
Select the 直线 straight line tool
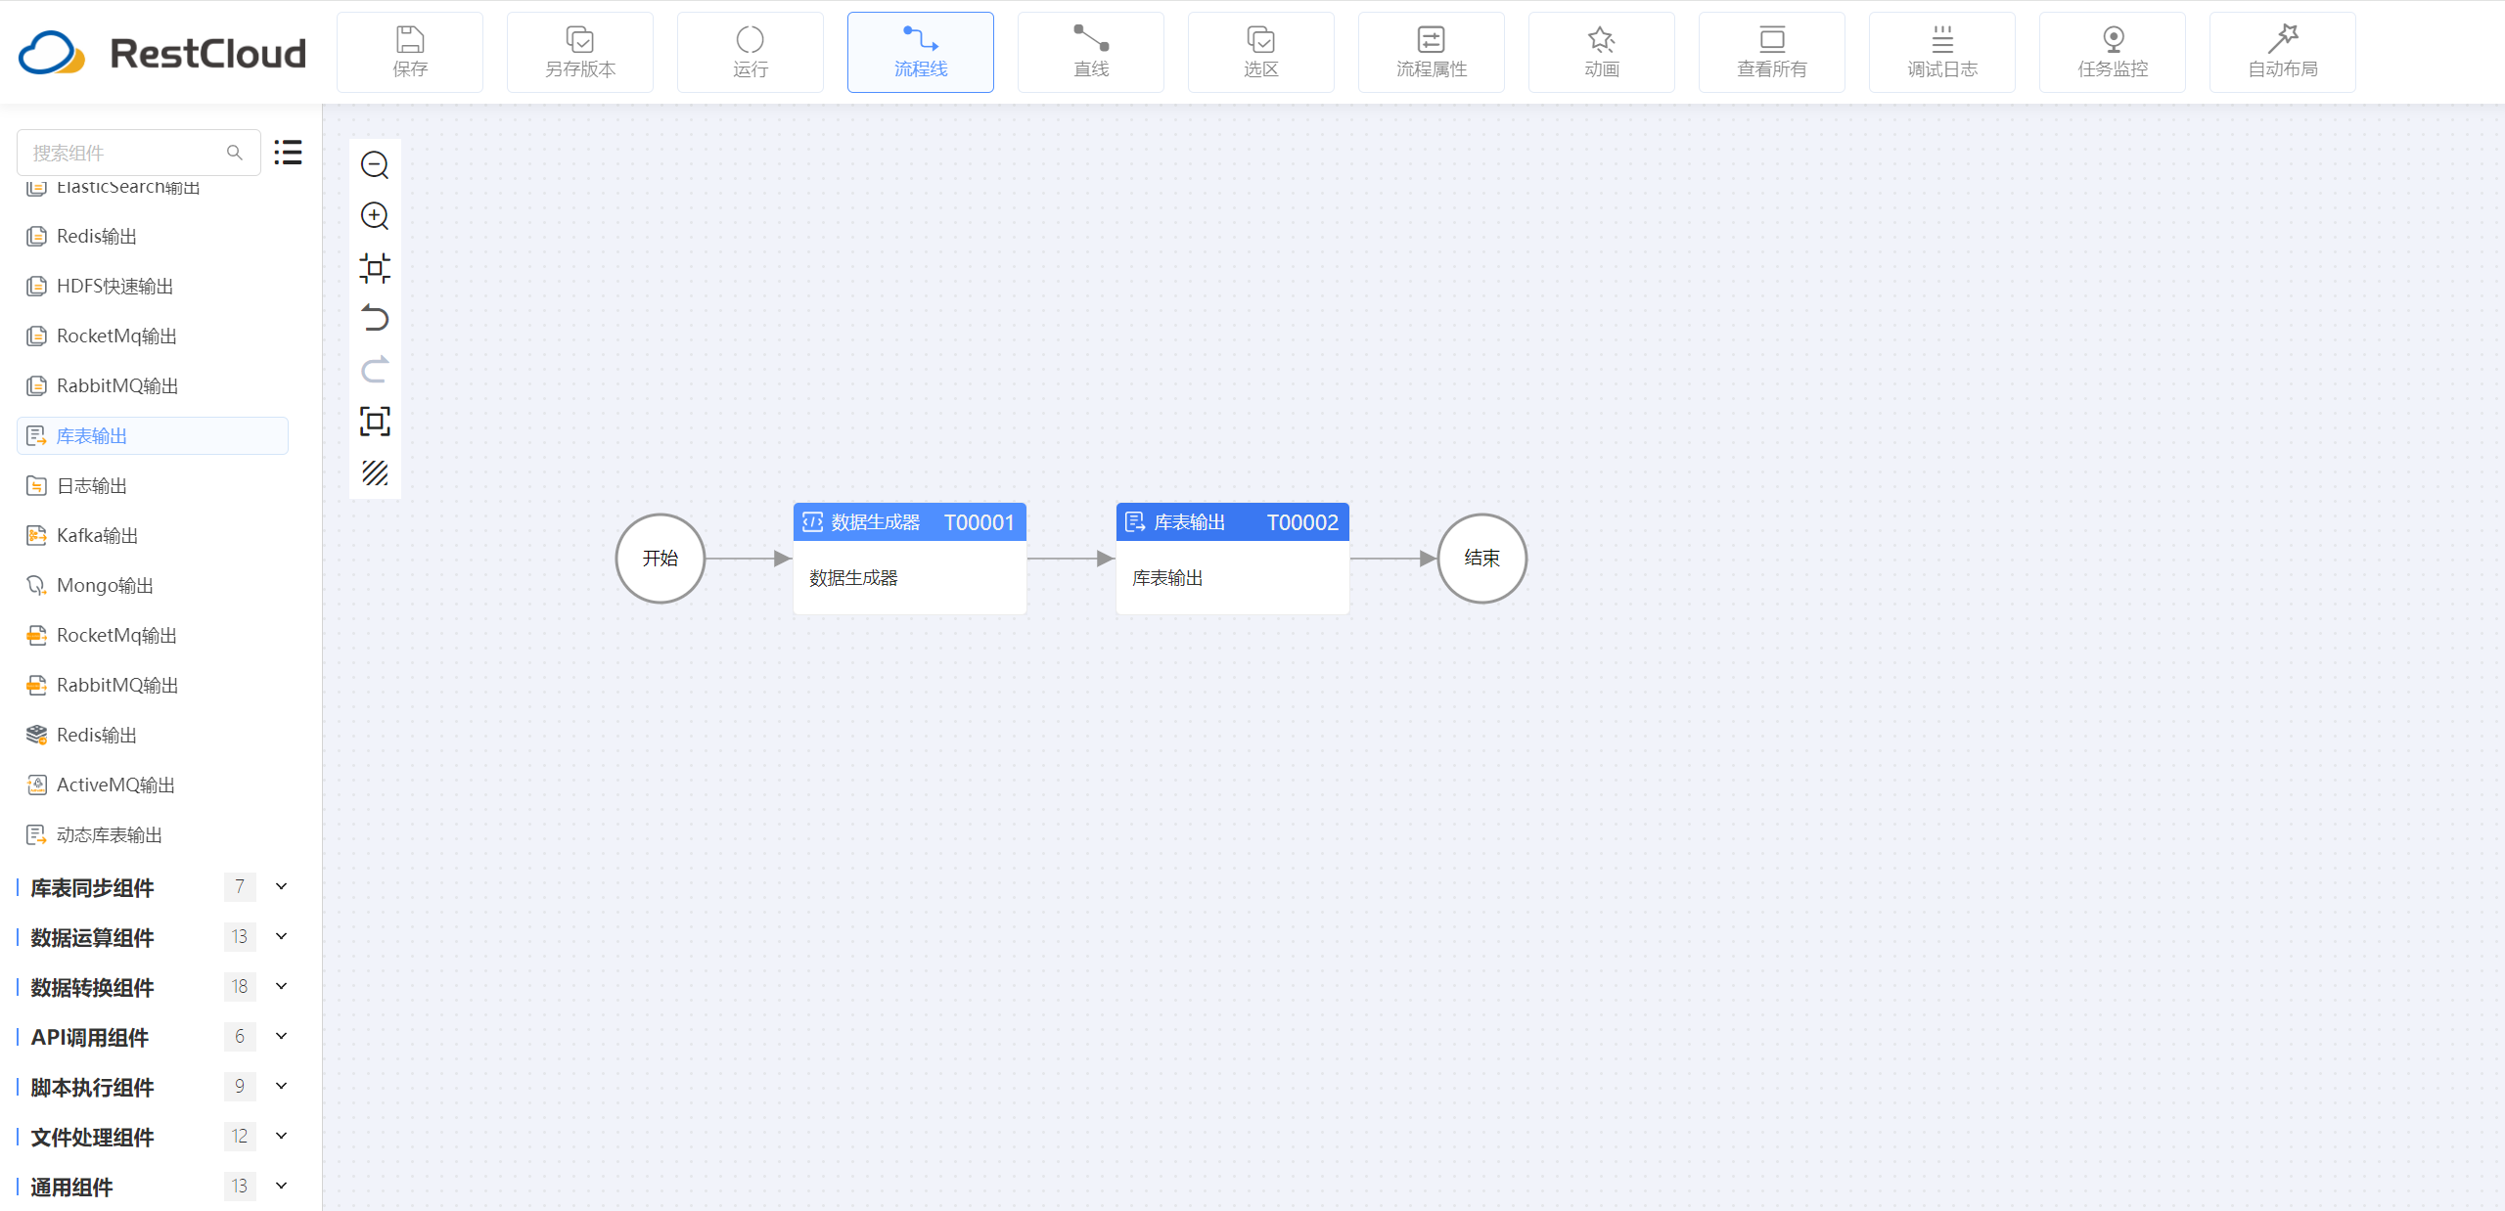[x=1091, y=53]
